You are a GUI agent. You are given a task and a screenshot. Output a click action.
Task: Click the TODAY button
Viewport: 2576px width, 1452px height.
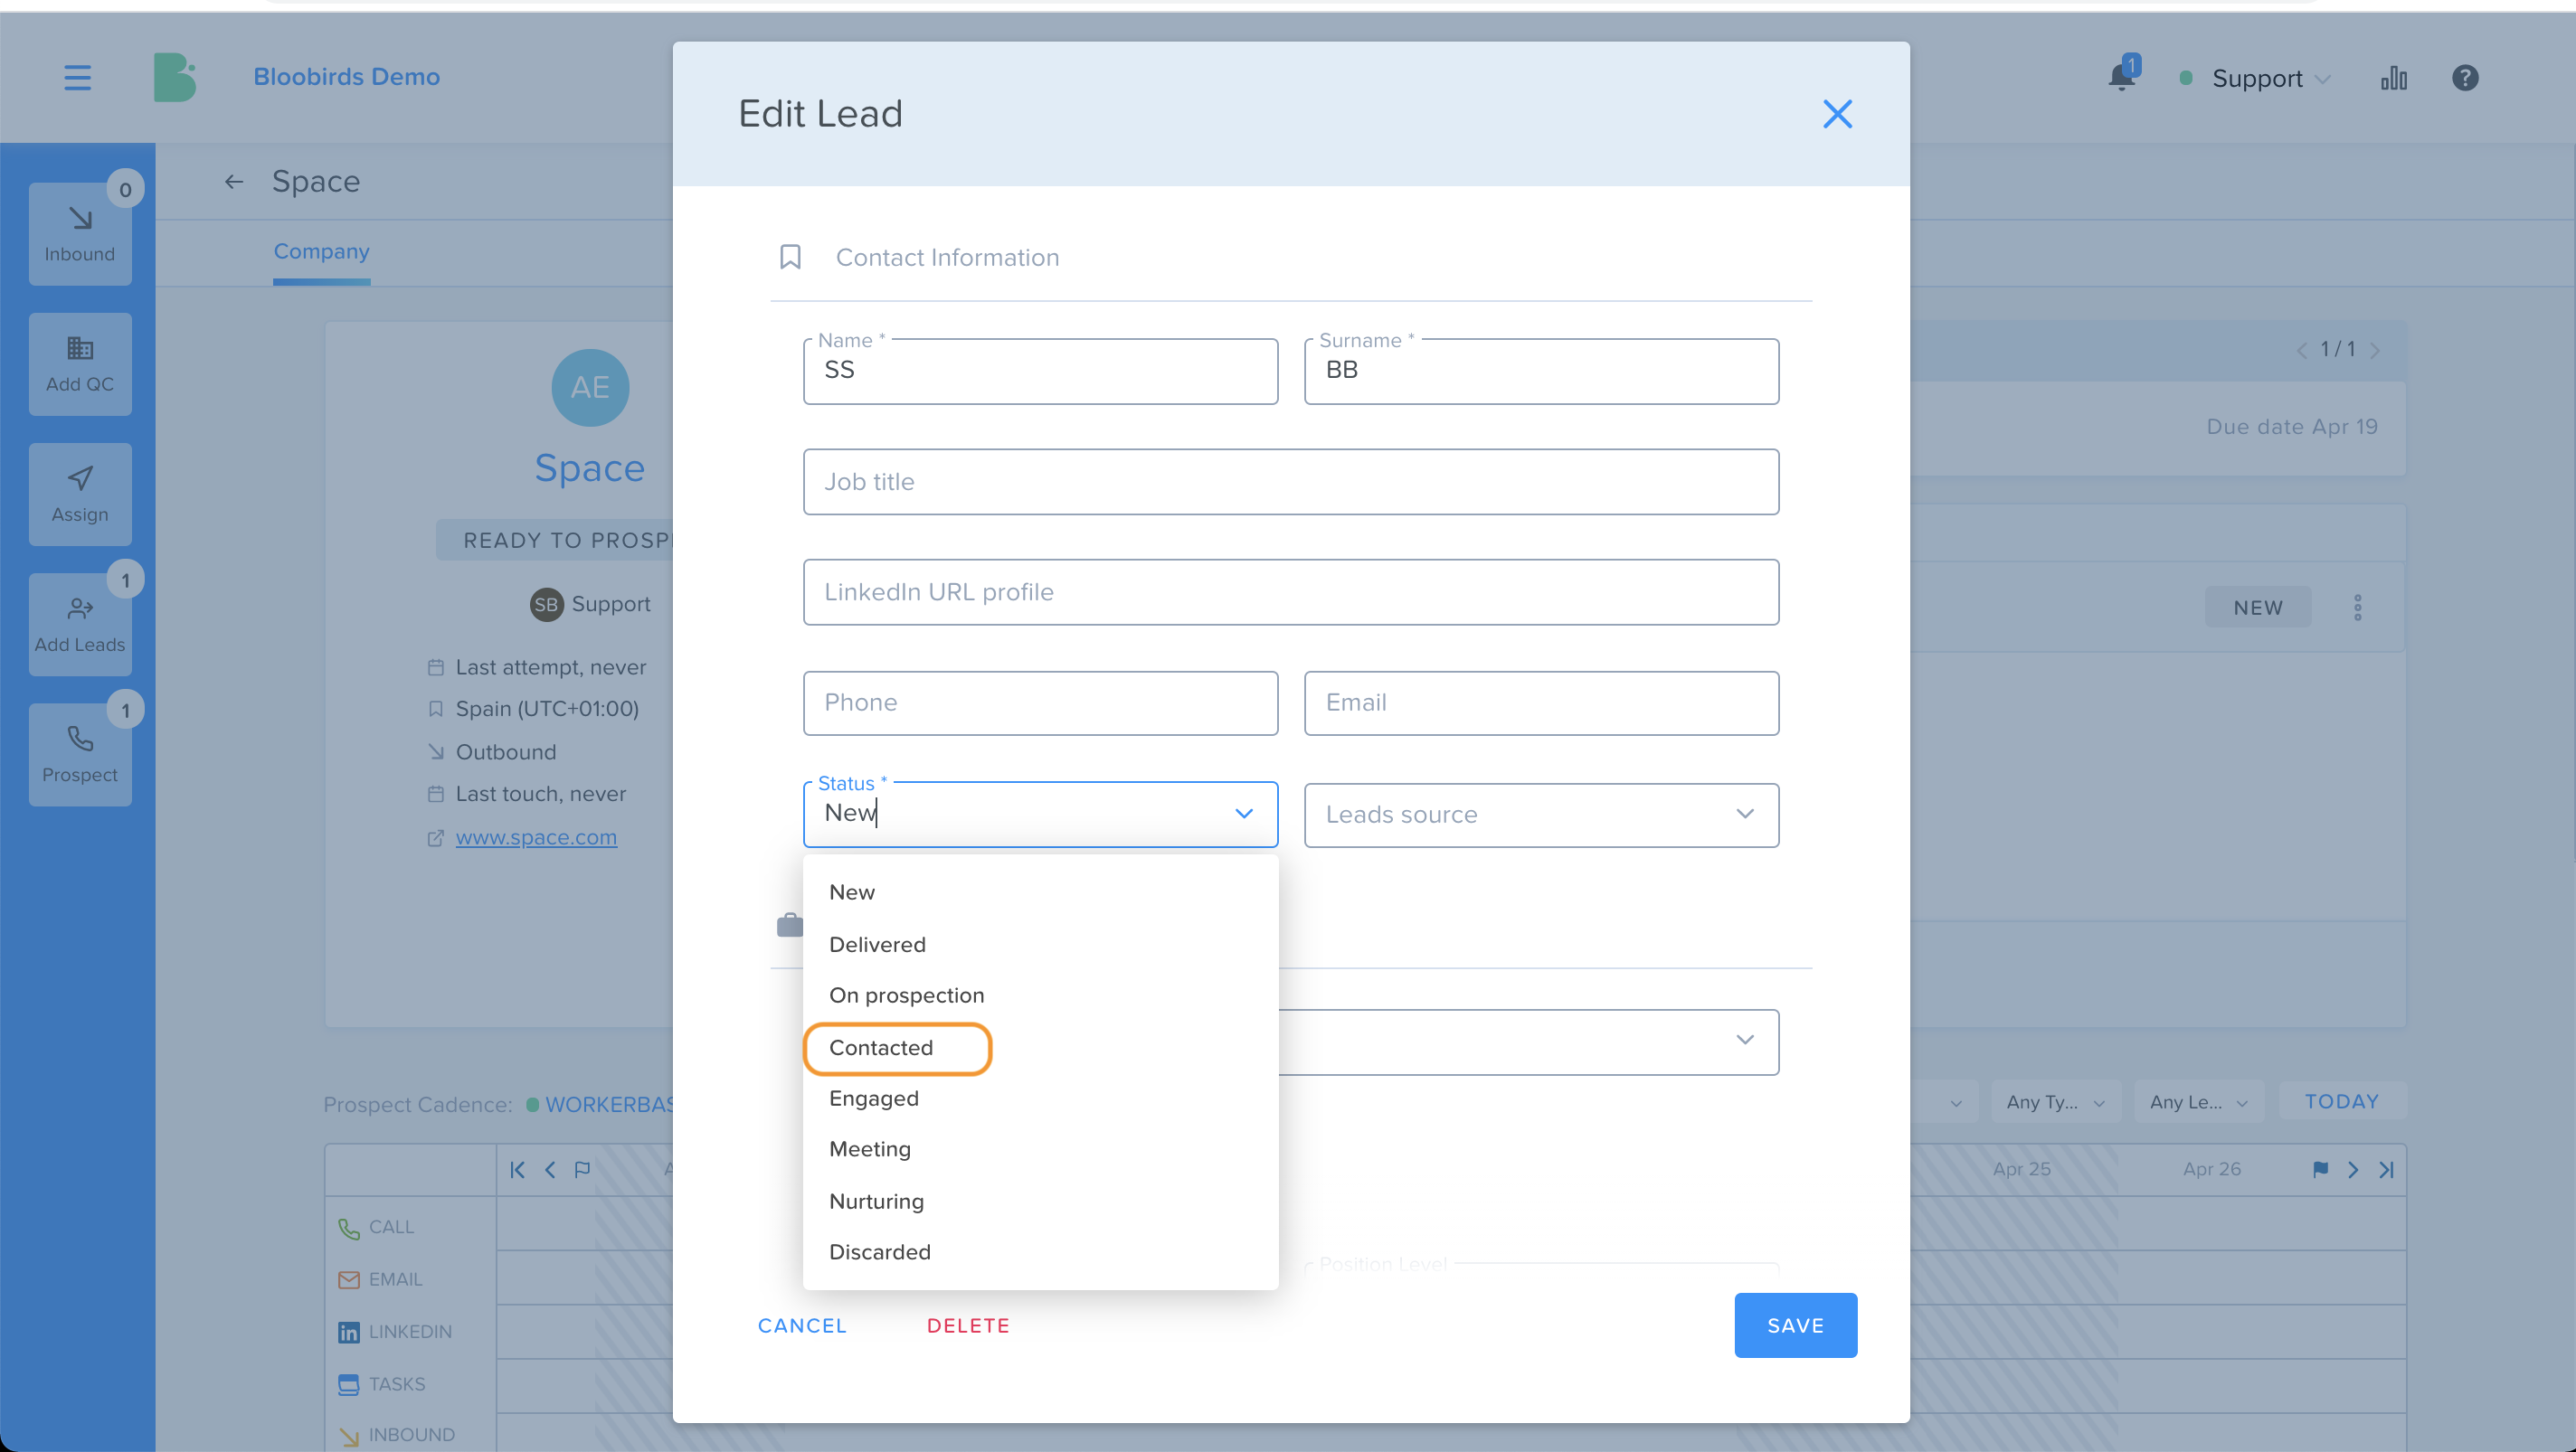click(2342, 1101)
